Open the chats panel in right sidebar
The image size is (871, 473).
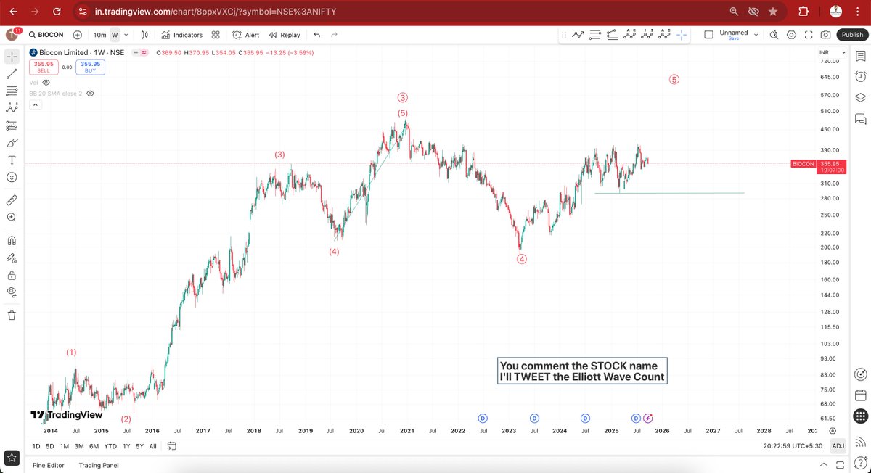tap(860, 118)
